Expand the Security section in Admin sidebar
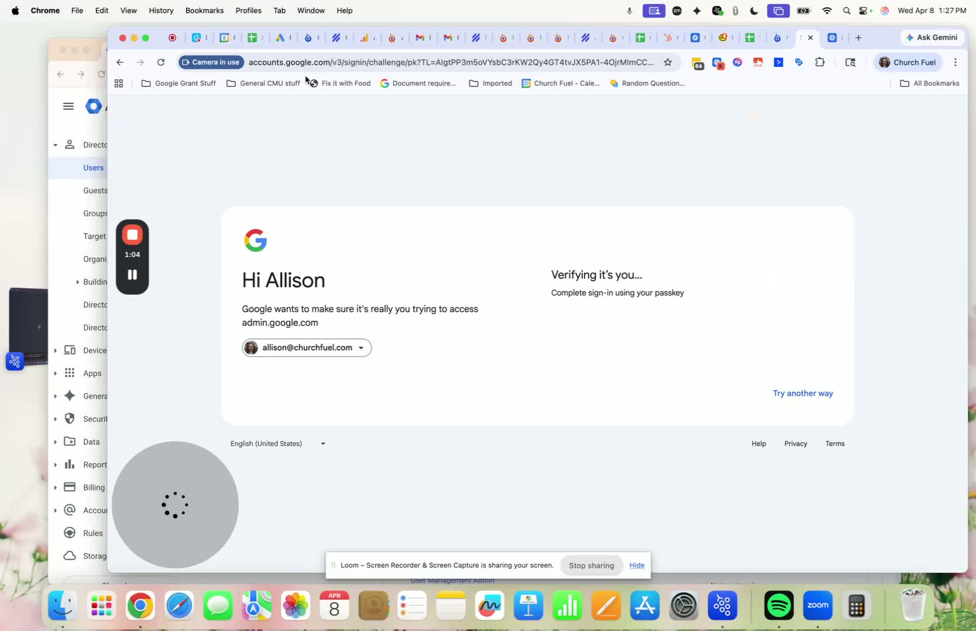976x631 pixels. click(x=56, y=419)
